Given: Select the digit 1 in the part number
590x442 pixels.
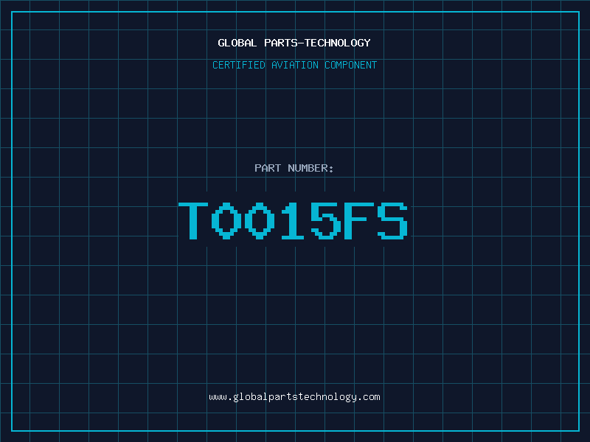Looking at the screenshot, I should point(294,220).
